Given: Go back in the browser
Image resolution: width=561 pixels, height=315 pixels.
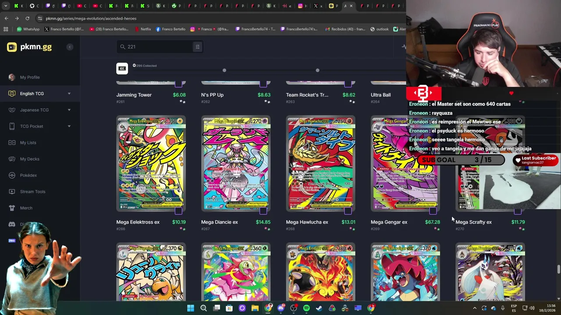Looking at the screenshot, I should click(6, 18).
